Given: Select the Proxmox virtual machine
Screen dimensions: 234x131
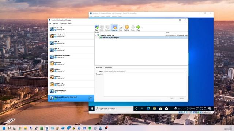Looking at the screenshot, I should 71,63.
